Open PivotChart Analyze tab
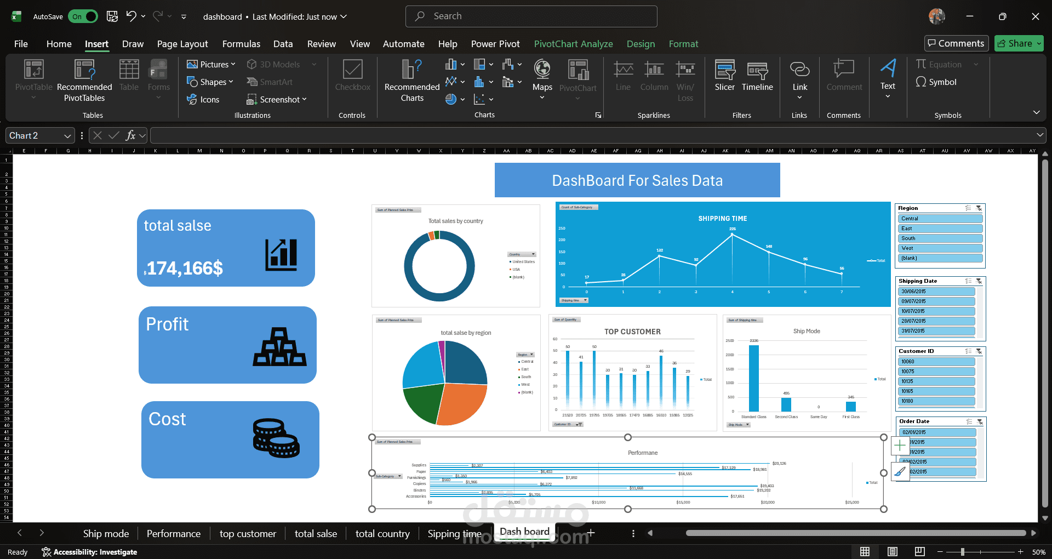The width and height of the screenshot is (1052, 559). (x=573, y=44)
